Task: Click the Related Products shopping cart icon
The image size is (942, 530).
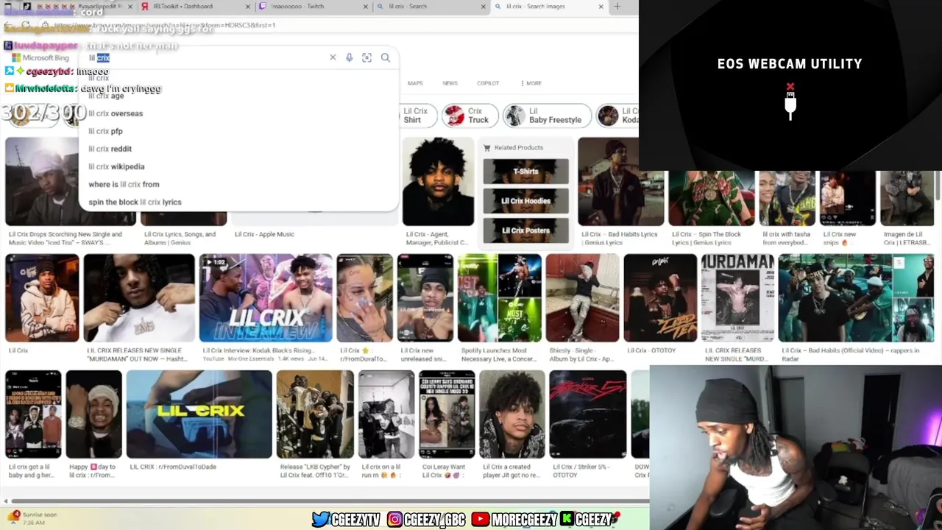Action: click(486, 148)
